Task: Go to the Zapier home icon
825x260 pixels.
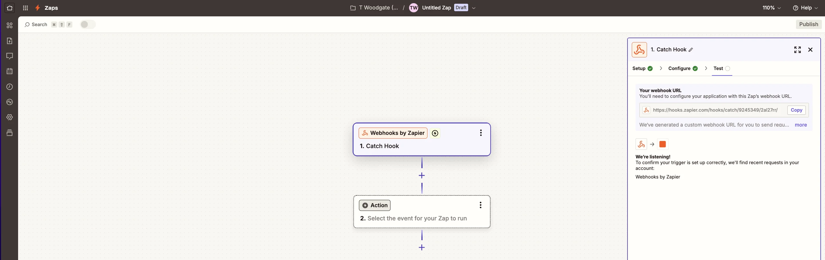Action: coord(9,8)
